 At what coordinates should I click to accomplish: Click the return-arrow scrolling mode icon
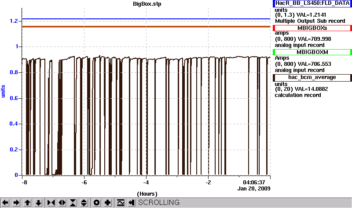click(132, 203)
